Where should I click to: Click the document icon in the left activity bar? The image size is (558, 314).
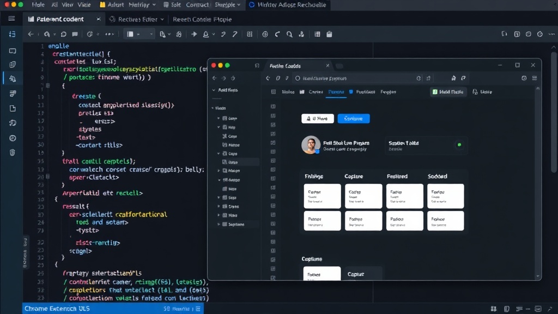click(13, 108)
